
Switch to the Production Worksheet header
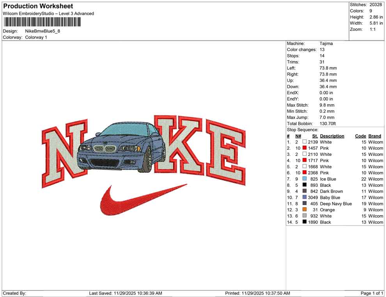click(38, 6)
